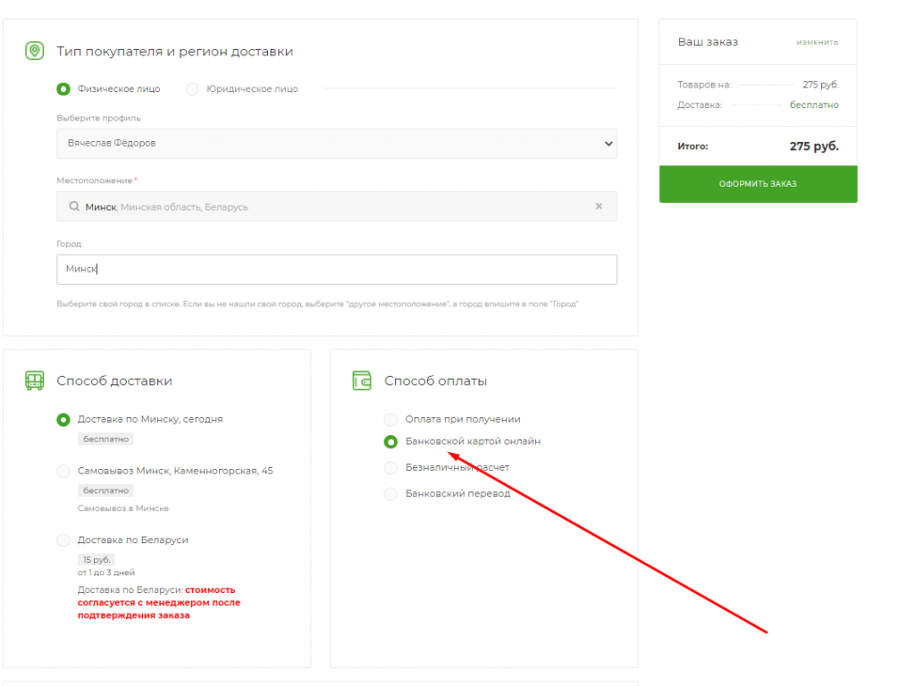
Task: Choose Самовывоз Минск, Каменногорская, 45
Action: (63, 472)
